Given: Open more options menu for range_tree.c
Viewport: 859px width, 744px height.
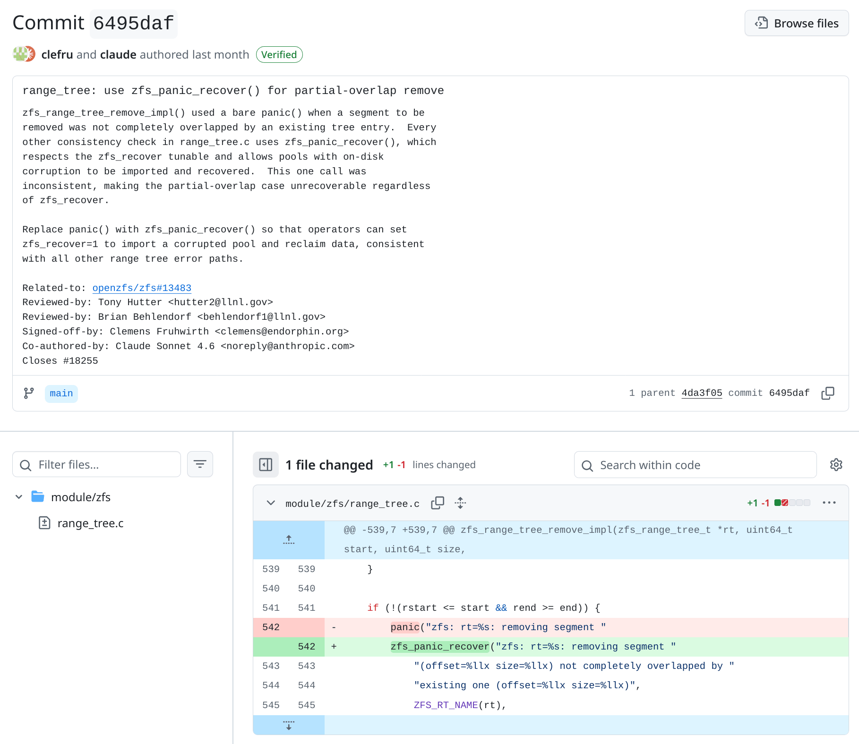Looking at the screenshot, I should pyautogui.click(x=829, y=503).
